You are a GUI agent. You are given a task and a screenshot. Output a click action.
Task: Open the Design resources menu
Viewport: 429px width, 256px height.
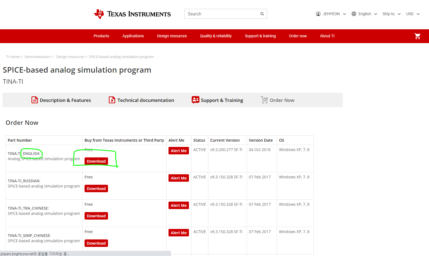[172, 36]
